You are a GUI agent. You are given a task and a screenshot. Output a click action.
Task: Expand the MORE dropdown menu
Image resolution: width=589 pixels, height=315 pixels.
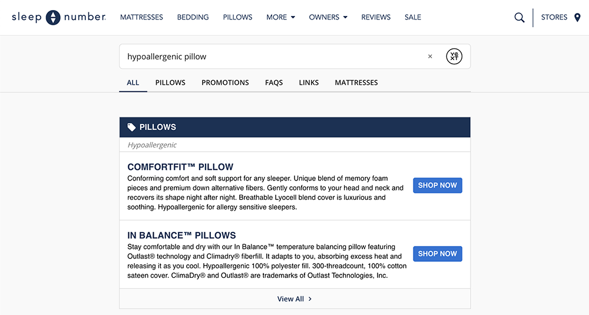coord(280,18)
